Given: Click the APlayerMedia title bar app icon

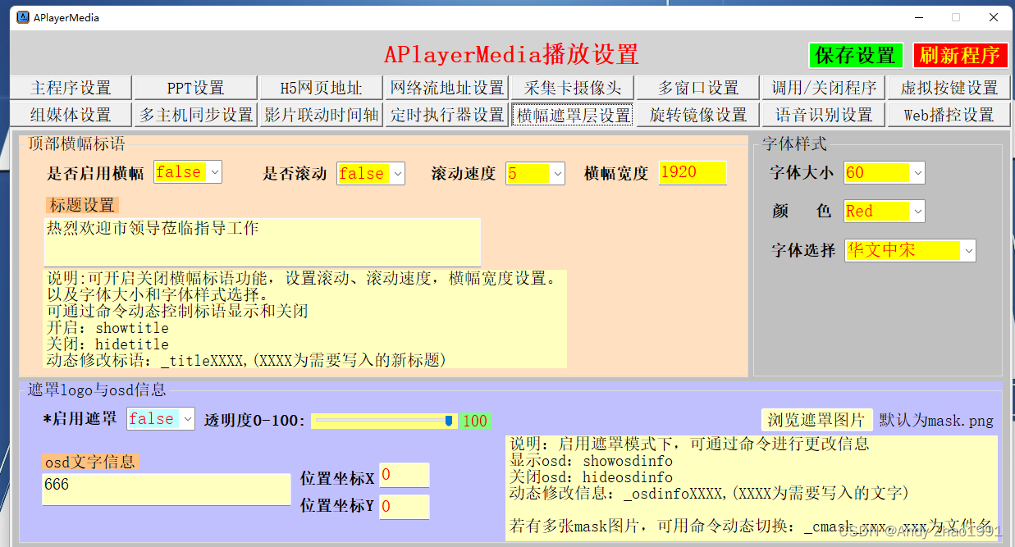Looking at the screenshot, I should 22,17.
